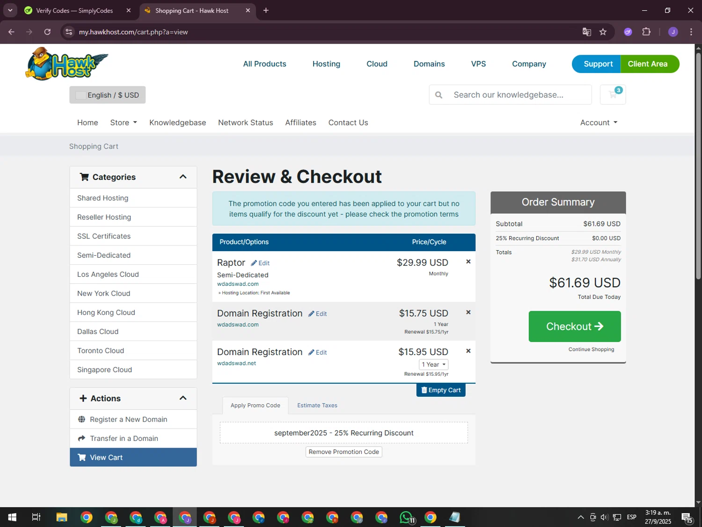Edit the Raptor product configuration
Screen dimensions: 702x527
[x=260, y=263]
